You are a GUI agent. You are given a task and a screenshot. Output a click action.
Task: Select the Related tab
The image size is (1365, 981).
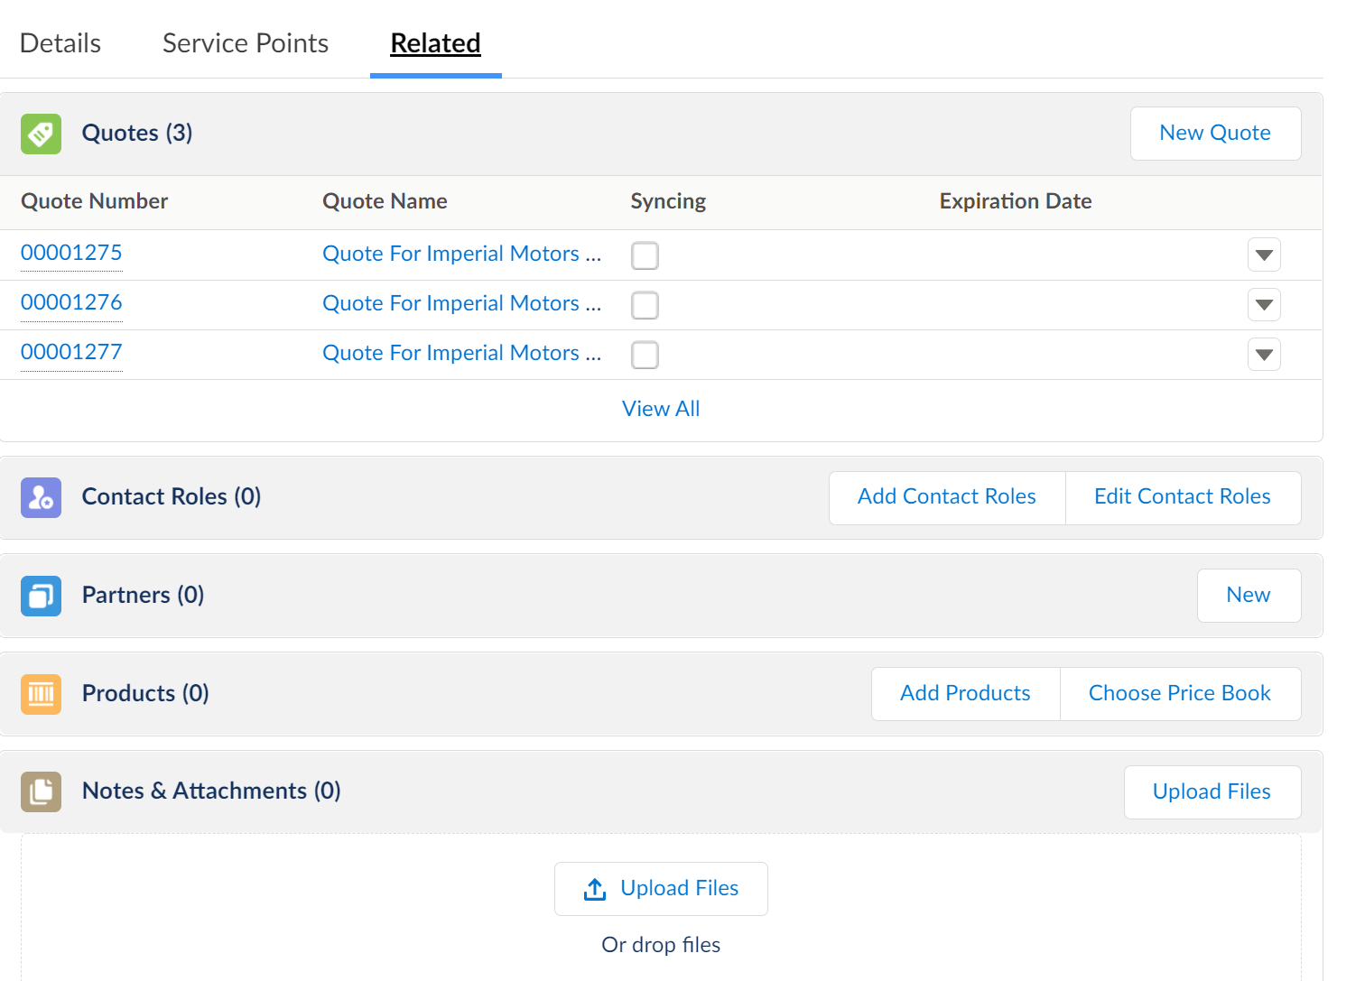[435, 43]
